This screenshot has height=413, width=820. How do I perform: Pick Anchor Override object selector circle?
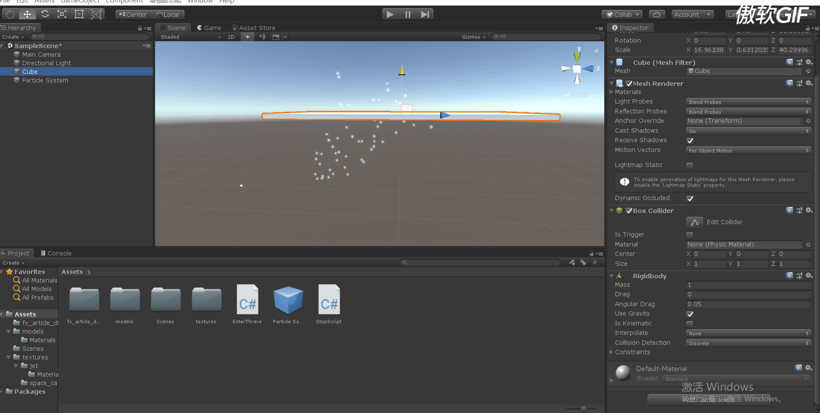[808, 121]
